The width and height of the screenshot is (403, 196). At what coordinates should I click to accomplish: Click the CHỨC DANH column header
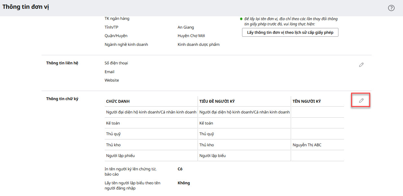tap(118, 101)
